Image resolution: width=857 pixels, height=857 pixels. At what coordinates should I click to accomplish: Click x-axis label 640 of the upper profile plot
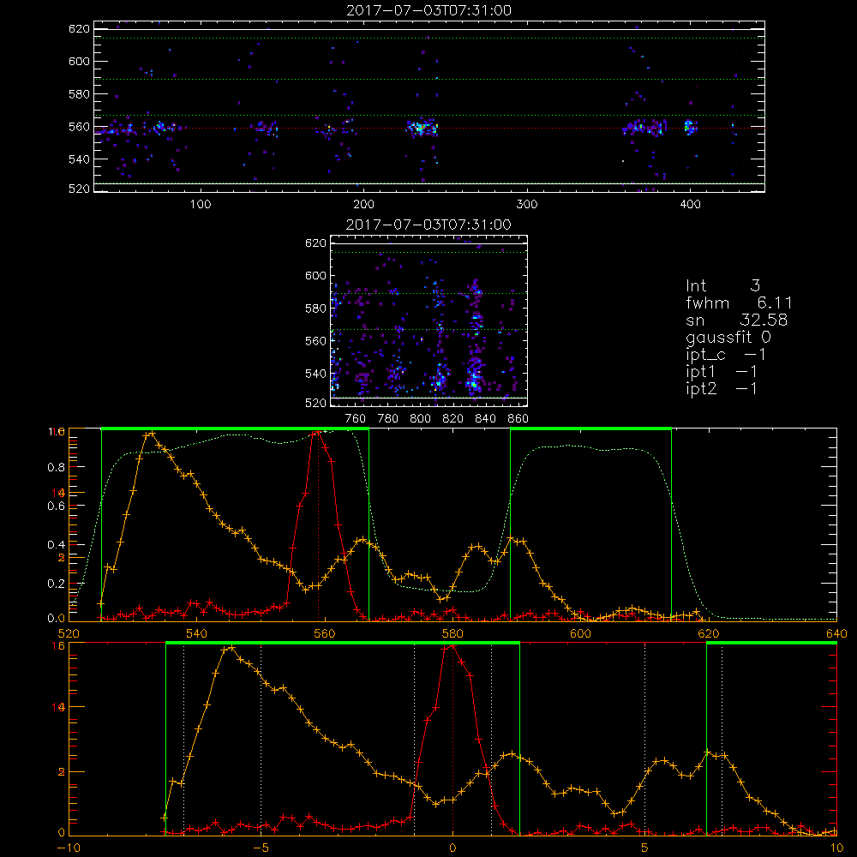(836, 634)
